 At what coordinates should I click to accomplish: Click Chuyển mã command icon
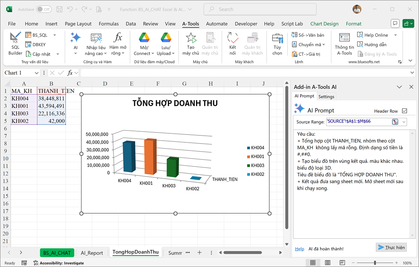pyautogui.click(x=294, y=45)
